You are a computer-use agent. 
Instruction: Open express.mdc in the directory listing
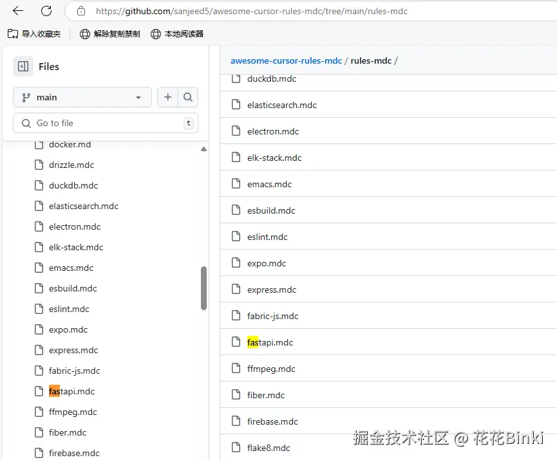(x=271, y=290)
